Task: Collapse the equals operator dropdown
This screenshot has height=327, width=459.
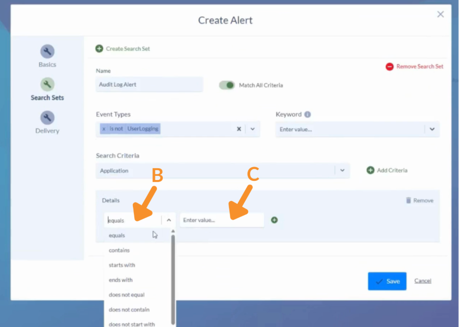Action: [169, 221]
